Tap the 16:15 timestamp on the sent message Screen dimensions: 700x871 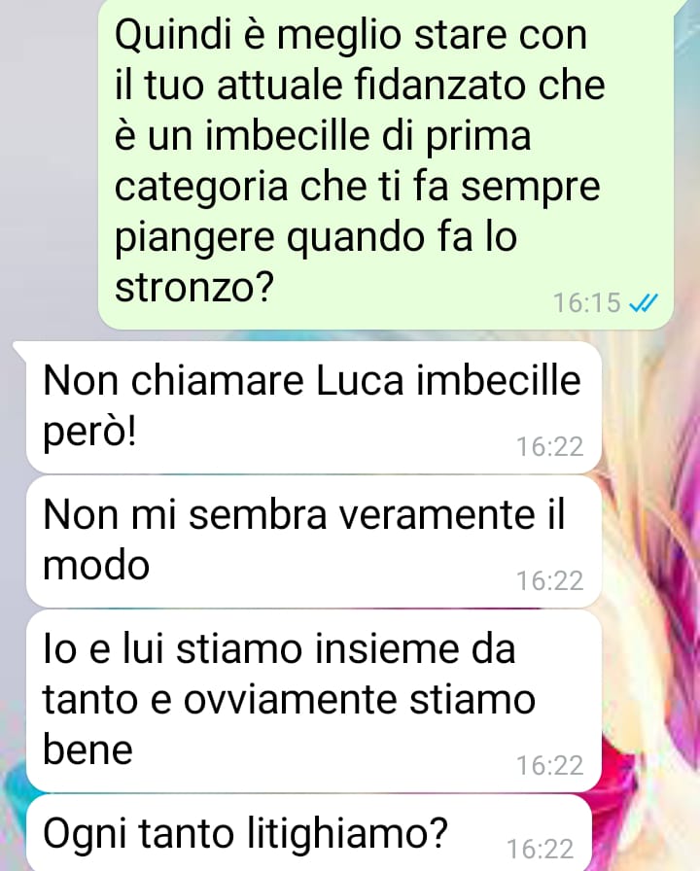coord(586,302)
